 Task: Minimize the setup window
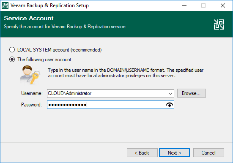point(184,5)
